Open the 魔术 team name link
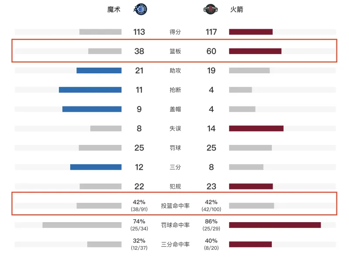The image size is (349, 261). [x=114, y=9]
